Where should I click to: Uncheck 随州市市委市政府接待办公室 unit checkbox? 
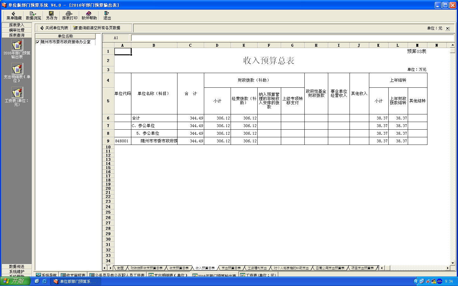[x=38, y=42]
